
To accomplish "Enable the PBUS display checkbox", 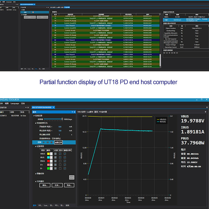I will [x=60, y=161].
